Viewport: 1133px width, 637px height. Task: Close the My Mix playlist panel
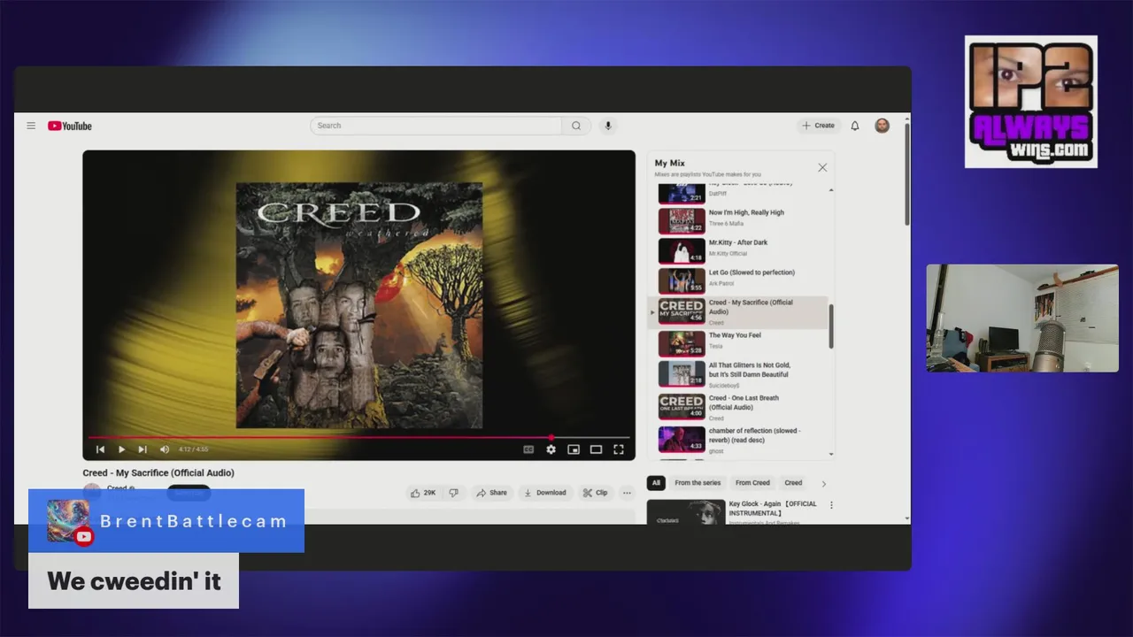click(822, 167)
